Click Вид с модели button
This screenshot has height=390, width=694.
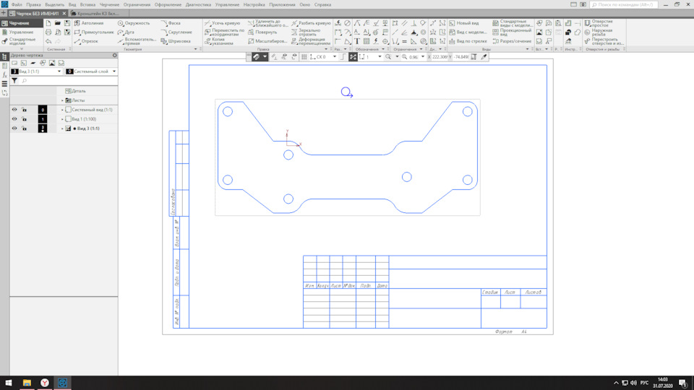(x=468, y=32)
